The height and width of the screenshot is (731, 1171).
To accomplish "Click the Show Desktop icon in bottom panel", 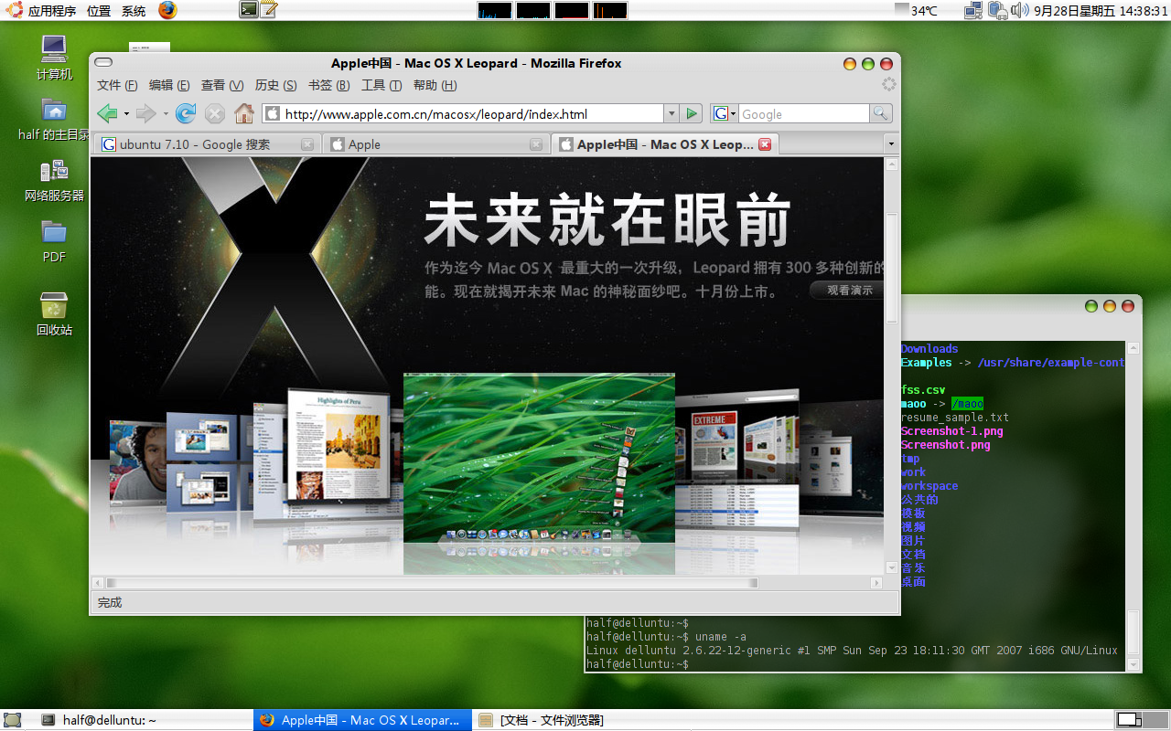I will pyautogui.click(x=13, y=720).
